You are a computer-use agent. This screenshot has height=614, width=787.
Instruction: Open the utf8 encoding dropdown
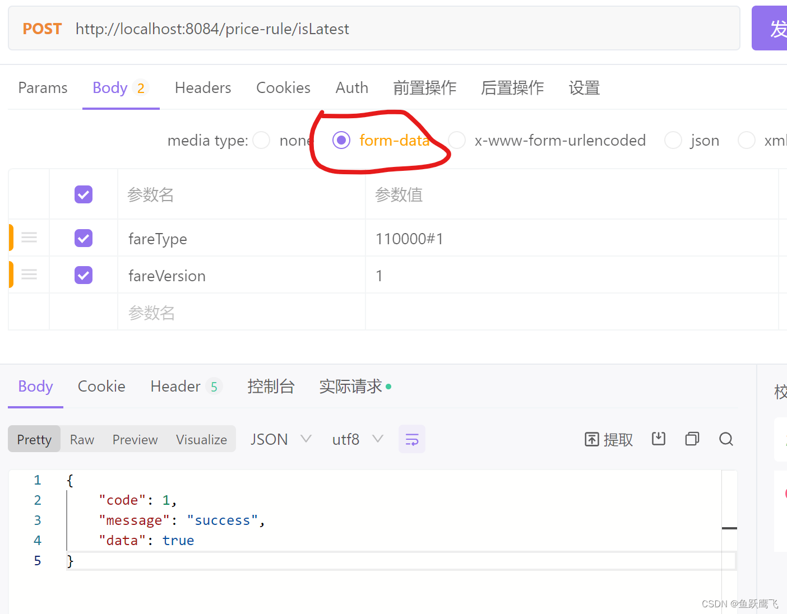358,439
